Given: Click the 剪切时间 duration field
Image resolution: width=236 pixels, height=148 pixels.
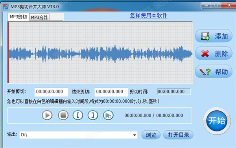Looking at the screenshot, I should 174,91.
